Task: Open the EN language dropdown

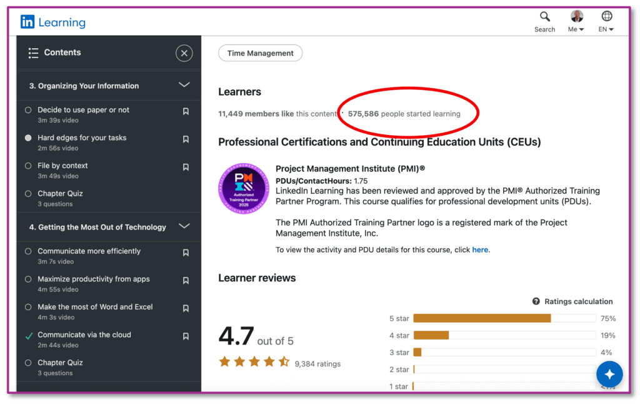Action: [606, 29]
